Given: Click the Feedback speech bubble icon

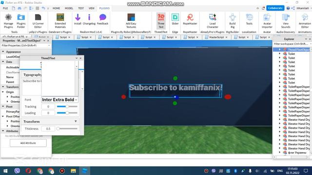Looking at the screenshot, I should point(102,17).
